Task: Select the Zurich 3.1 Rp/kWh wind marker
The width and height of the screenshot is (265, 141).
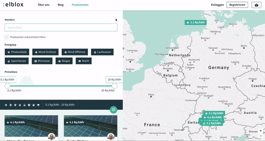Action: [214, 113]
